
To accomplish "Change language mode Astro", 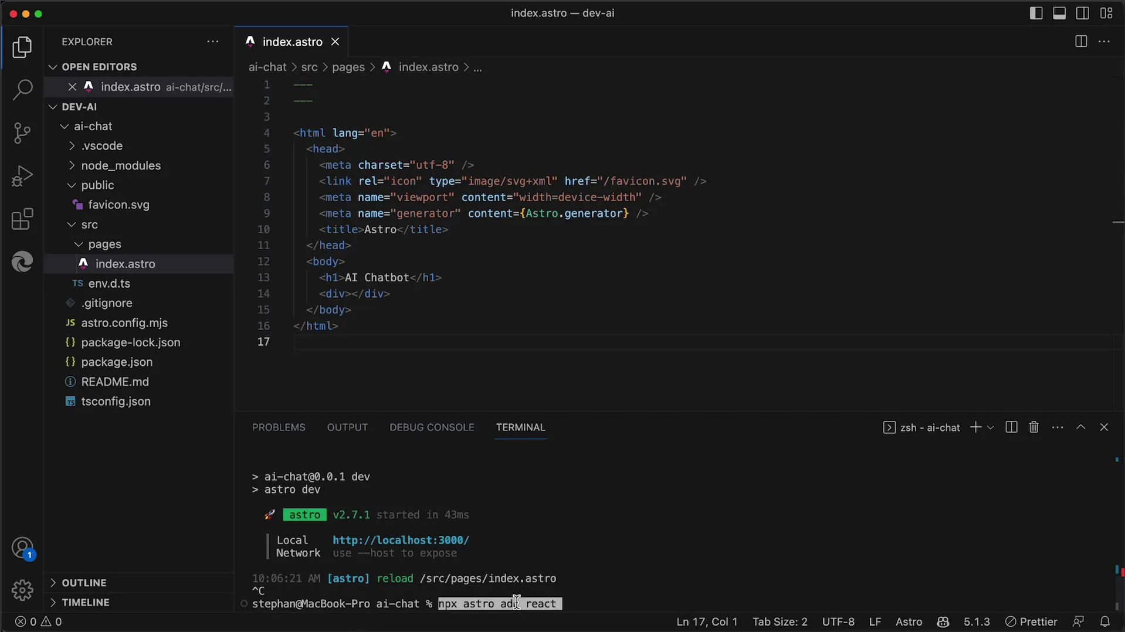I will [x=908, y=622].
